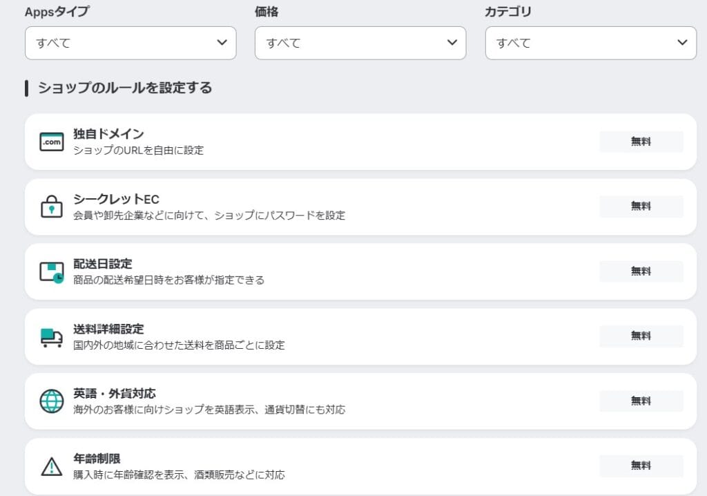
Task: Click the 無料 badge for 英語・外貨対応
Action: tap(641, 401)
